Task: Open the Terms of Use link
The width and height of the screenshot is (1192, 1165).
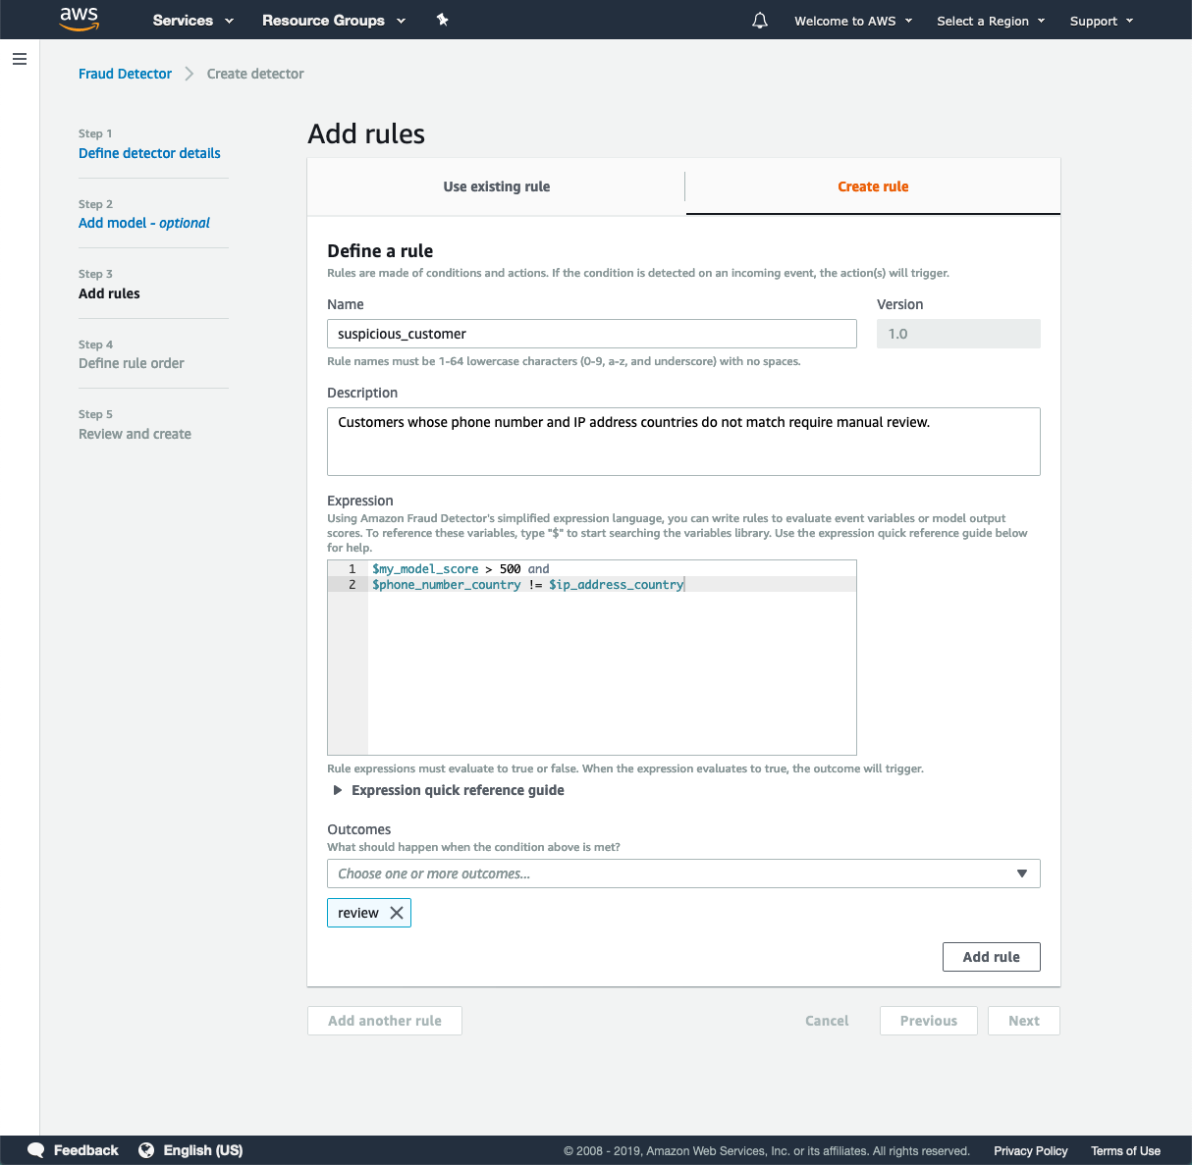Action: [1125, 1151]
